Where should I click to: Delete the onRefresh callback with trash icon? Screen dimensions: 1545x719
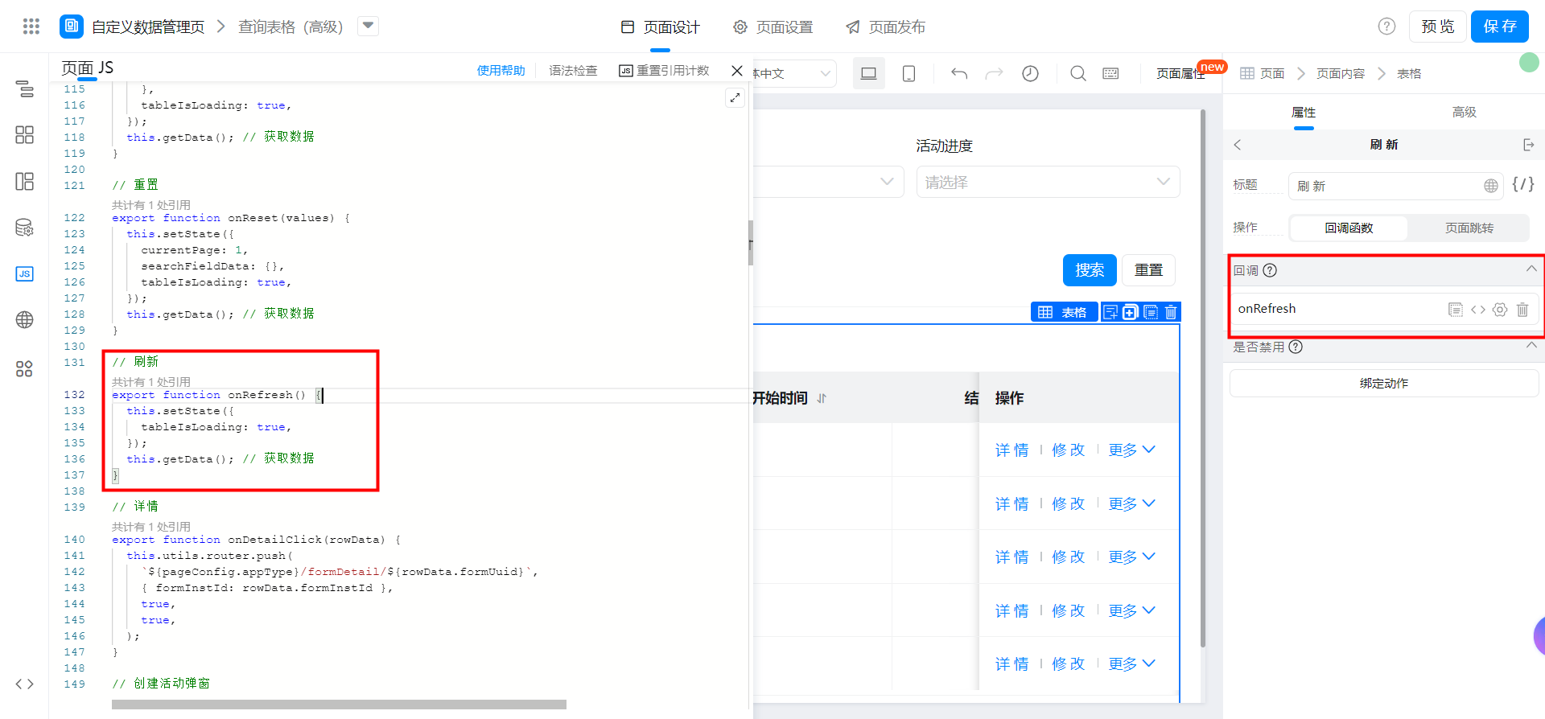click(x=1522, y=310)
